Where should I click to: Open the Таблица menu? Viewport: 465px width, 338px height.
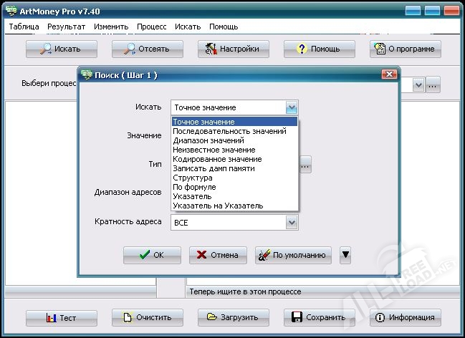pyautogui.click(x=24, y=26)
